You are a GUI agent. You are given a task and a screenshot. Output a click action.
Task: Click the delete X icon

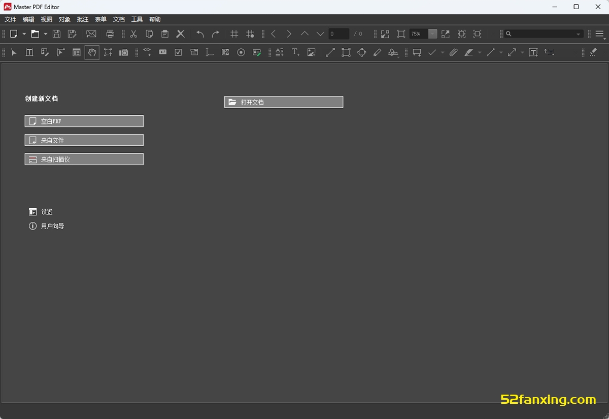coord(181,34)
